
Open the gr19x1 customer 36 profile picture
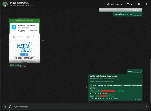point(5,4)
